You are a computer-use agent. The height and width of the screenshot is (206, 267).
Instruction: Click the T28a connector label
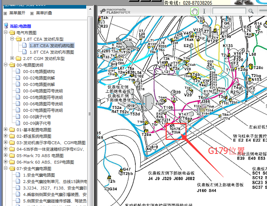coord(146,134)
